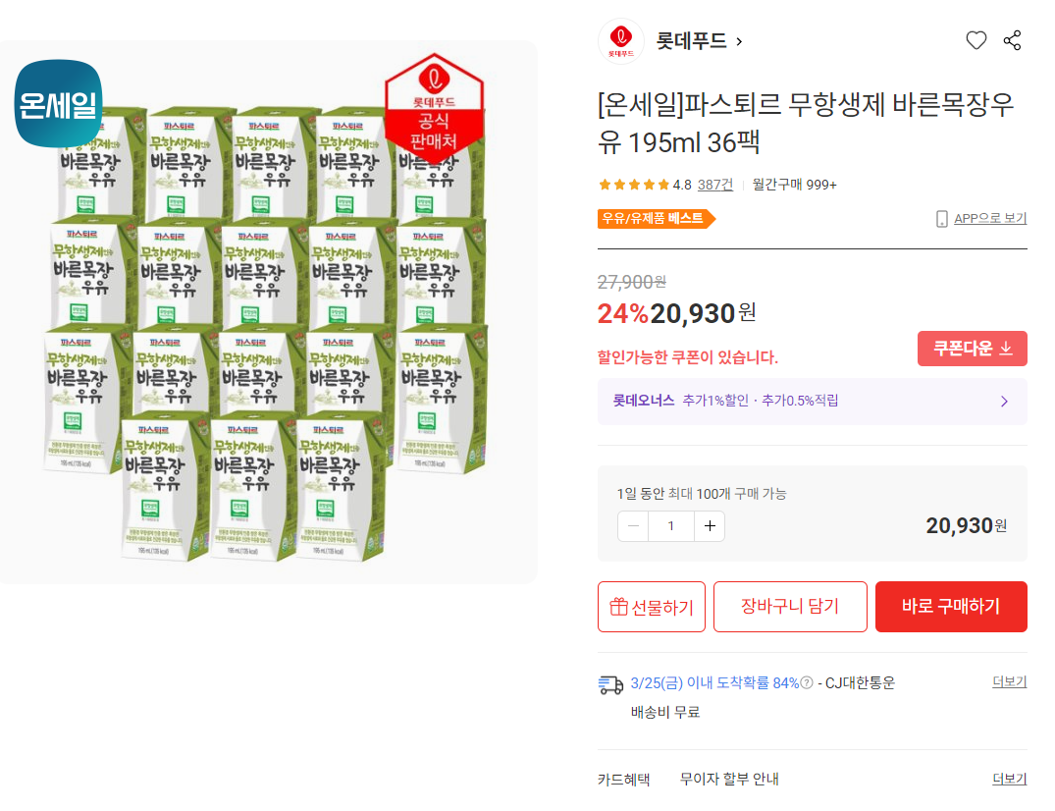This screenshot has height=811, width=1055.
Task: Click the mobile phone APP icon
Action: 942,218
